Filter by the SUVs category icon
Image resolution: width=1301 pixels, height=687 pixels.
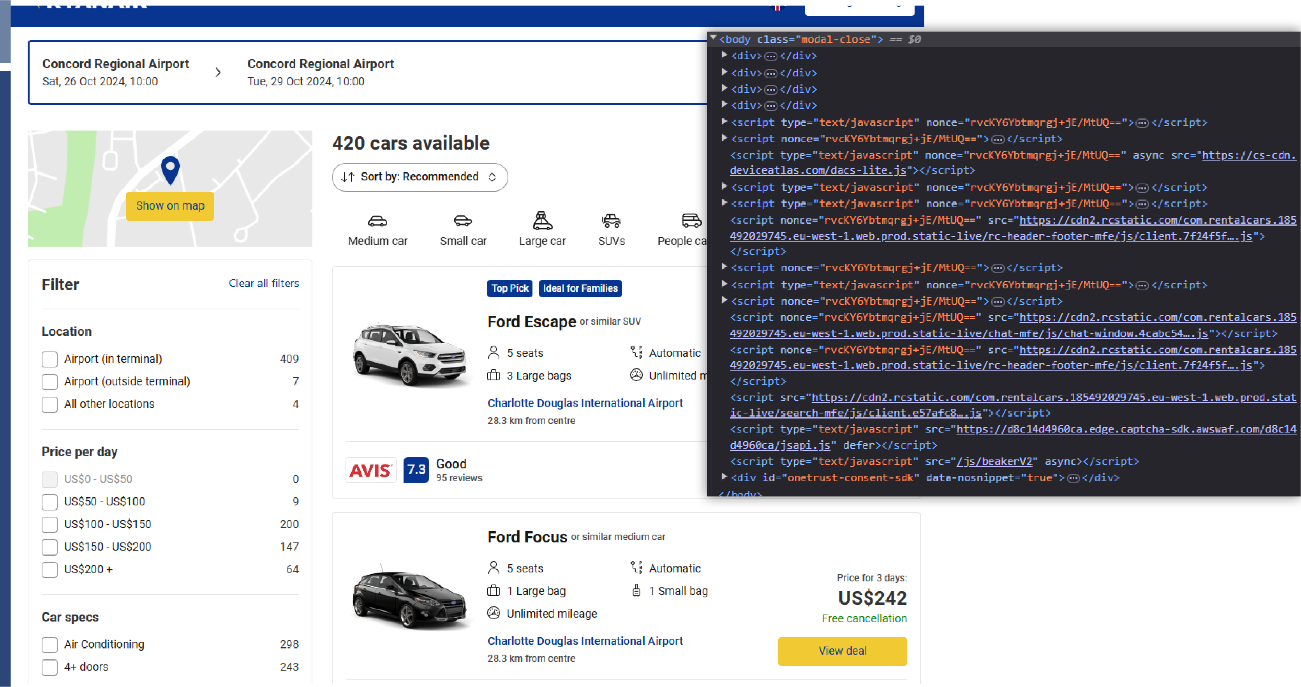pyautogui.click(x=611, y=221)
